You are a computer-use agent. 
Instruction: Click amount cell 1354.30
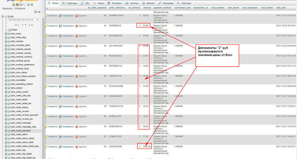tap(147, 147)
